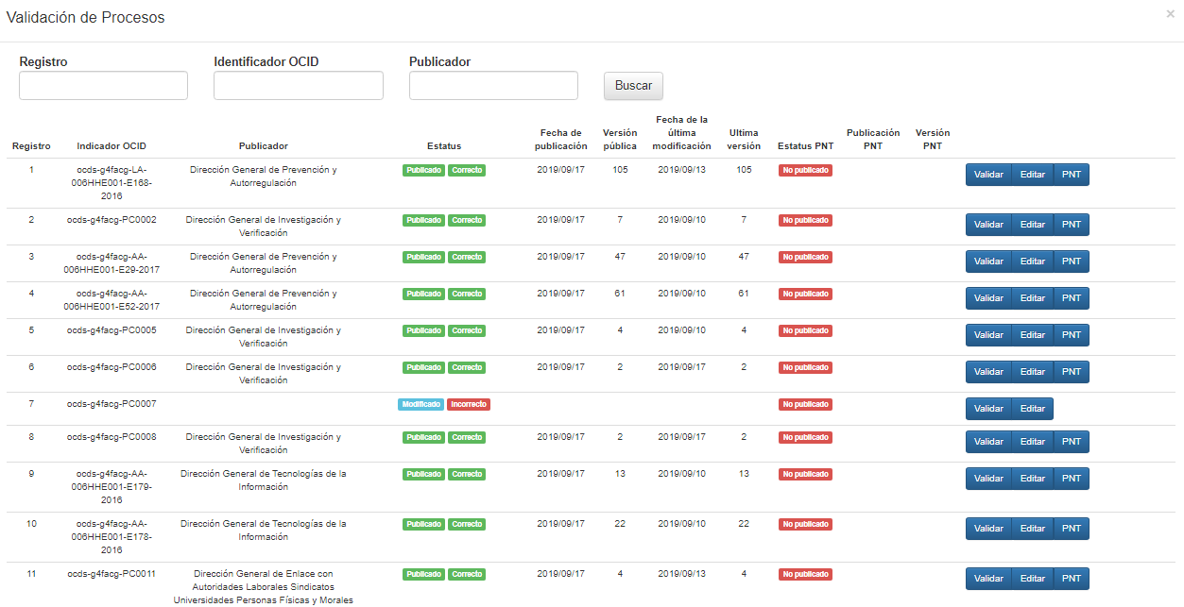
Task: Click PNT for registro 9
Action: [1071, 479]
